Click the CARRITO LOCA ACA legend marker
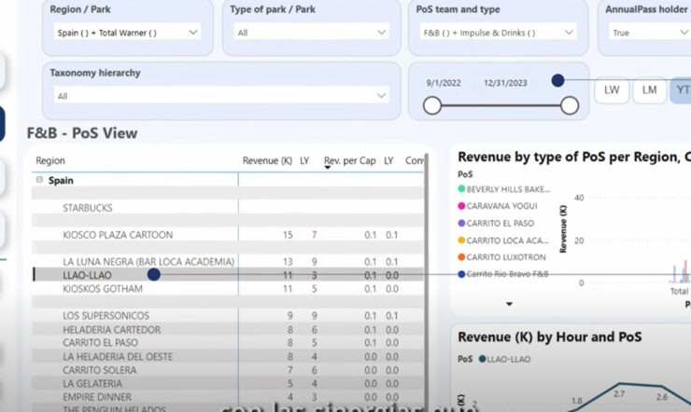Viewport: 691px width, 412px height. (461, 240)
